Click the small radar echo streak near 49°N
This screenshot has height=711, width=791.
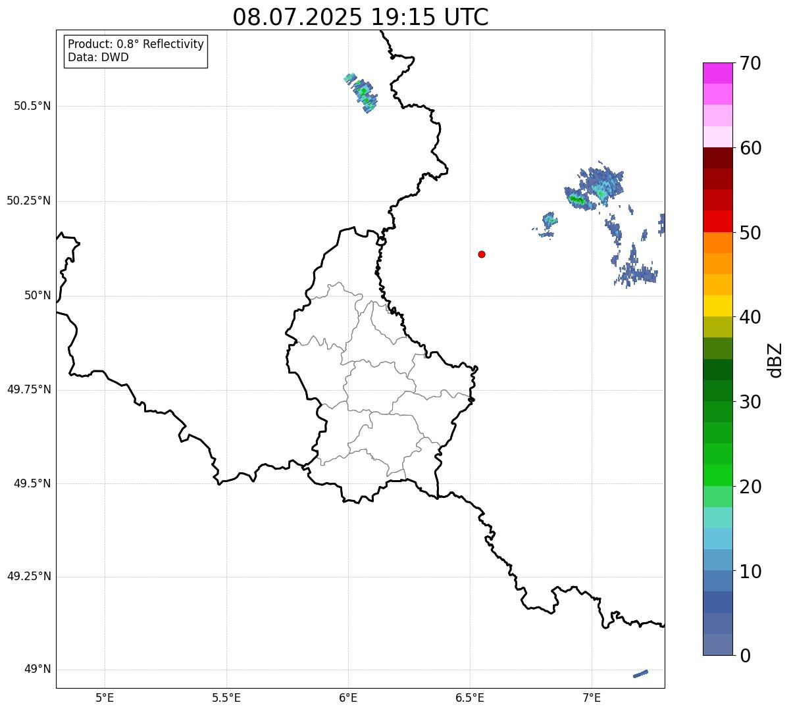(x=640, y=674)
